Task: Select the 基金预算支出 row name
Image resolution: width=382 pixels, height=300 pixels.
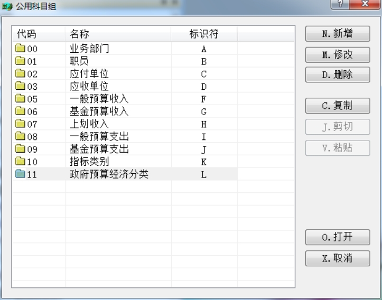Action: [99, 149]
